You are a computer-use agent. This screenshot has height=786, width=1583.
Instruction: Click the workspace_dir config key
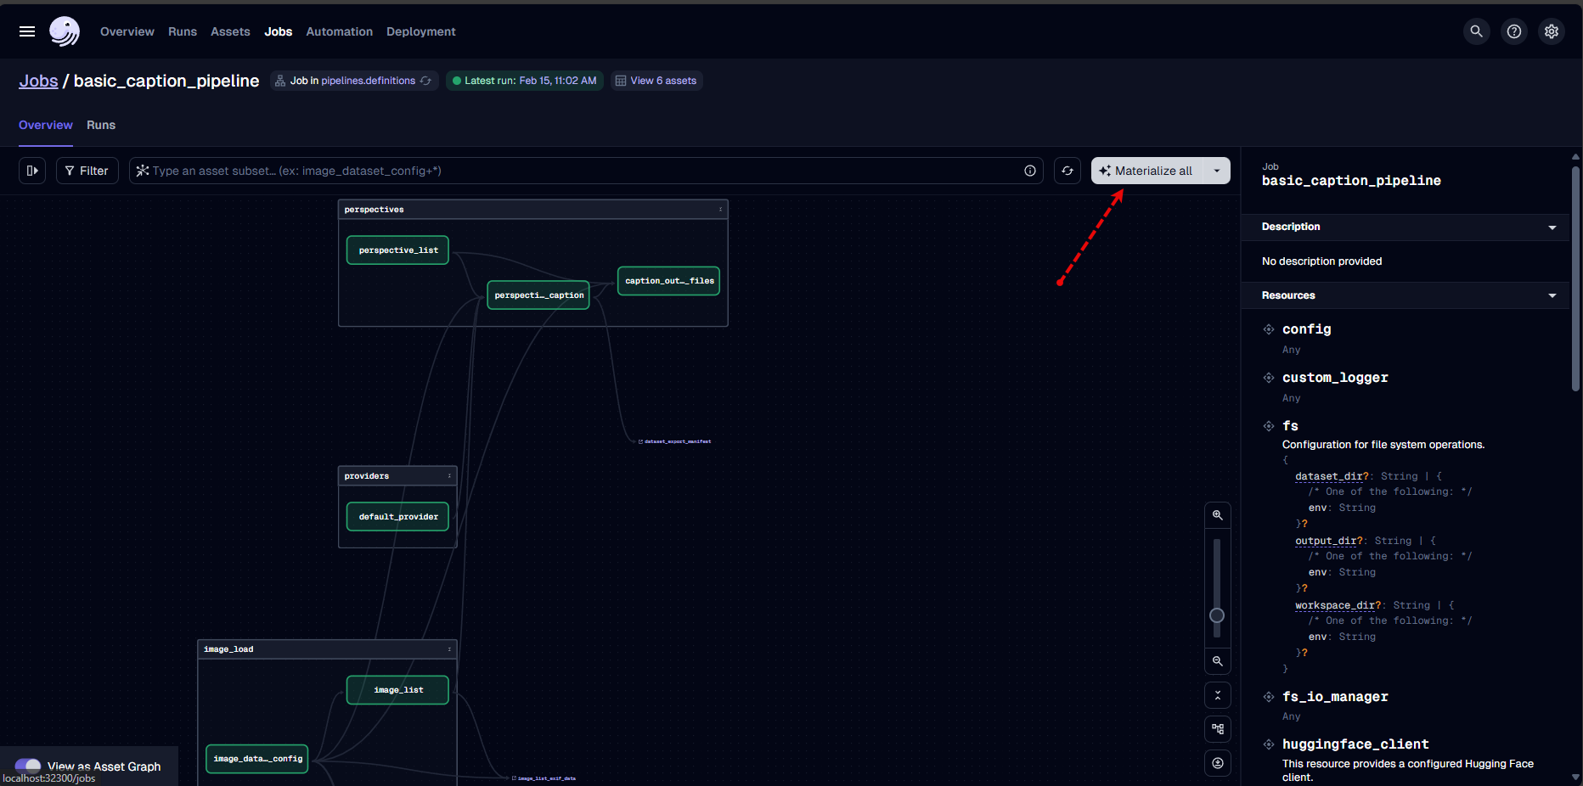click(1335, 605)
